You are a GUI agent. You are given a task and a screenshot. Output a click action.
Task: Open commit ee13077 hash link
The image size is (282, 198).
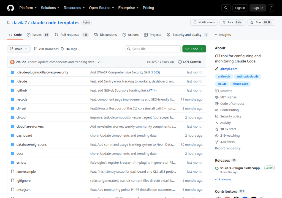tap(152, 62)
